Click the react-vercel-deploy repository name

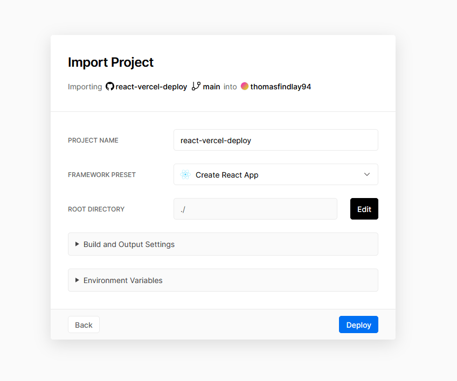[151, 87]
